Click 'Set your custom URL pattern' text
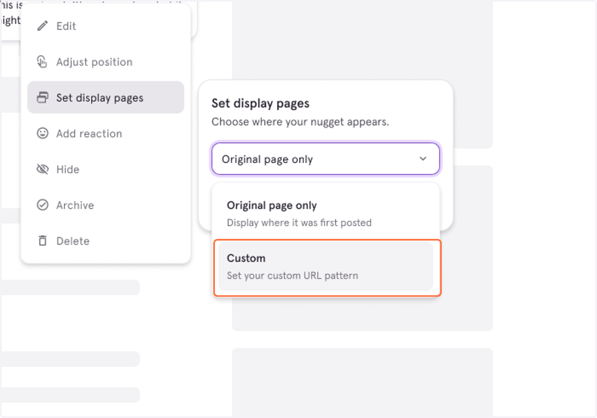Screen dimensions: 597x418 point(293,275)
